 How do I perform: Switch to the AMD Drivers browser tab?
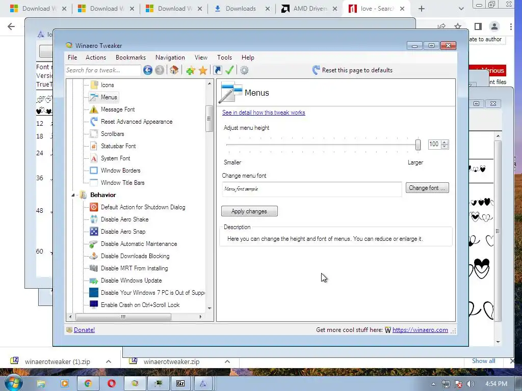tap(308, 9)
